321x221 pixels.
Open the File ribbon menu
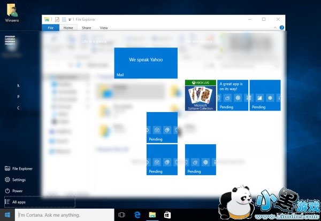coord(50,28)
